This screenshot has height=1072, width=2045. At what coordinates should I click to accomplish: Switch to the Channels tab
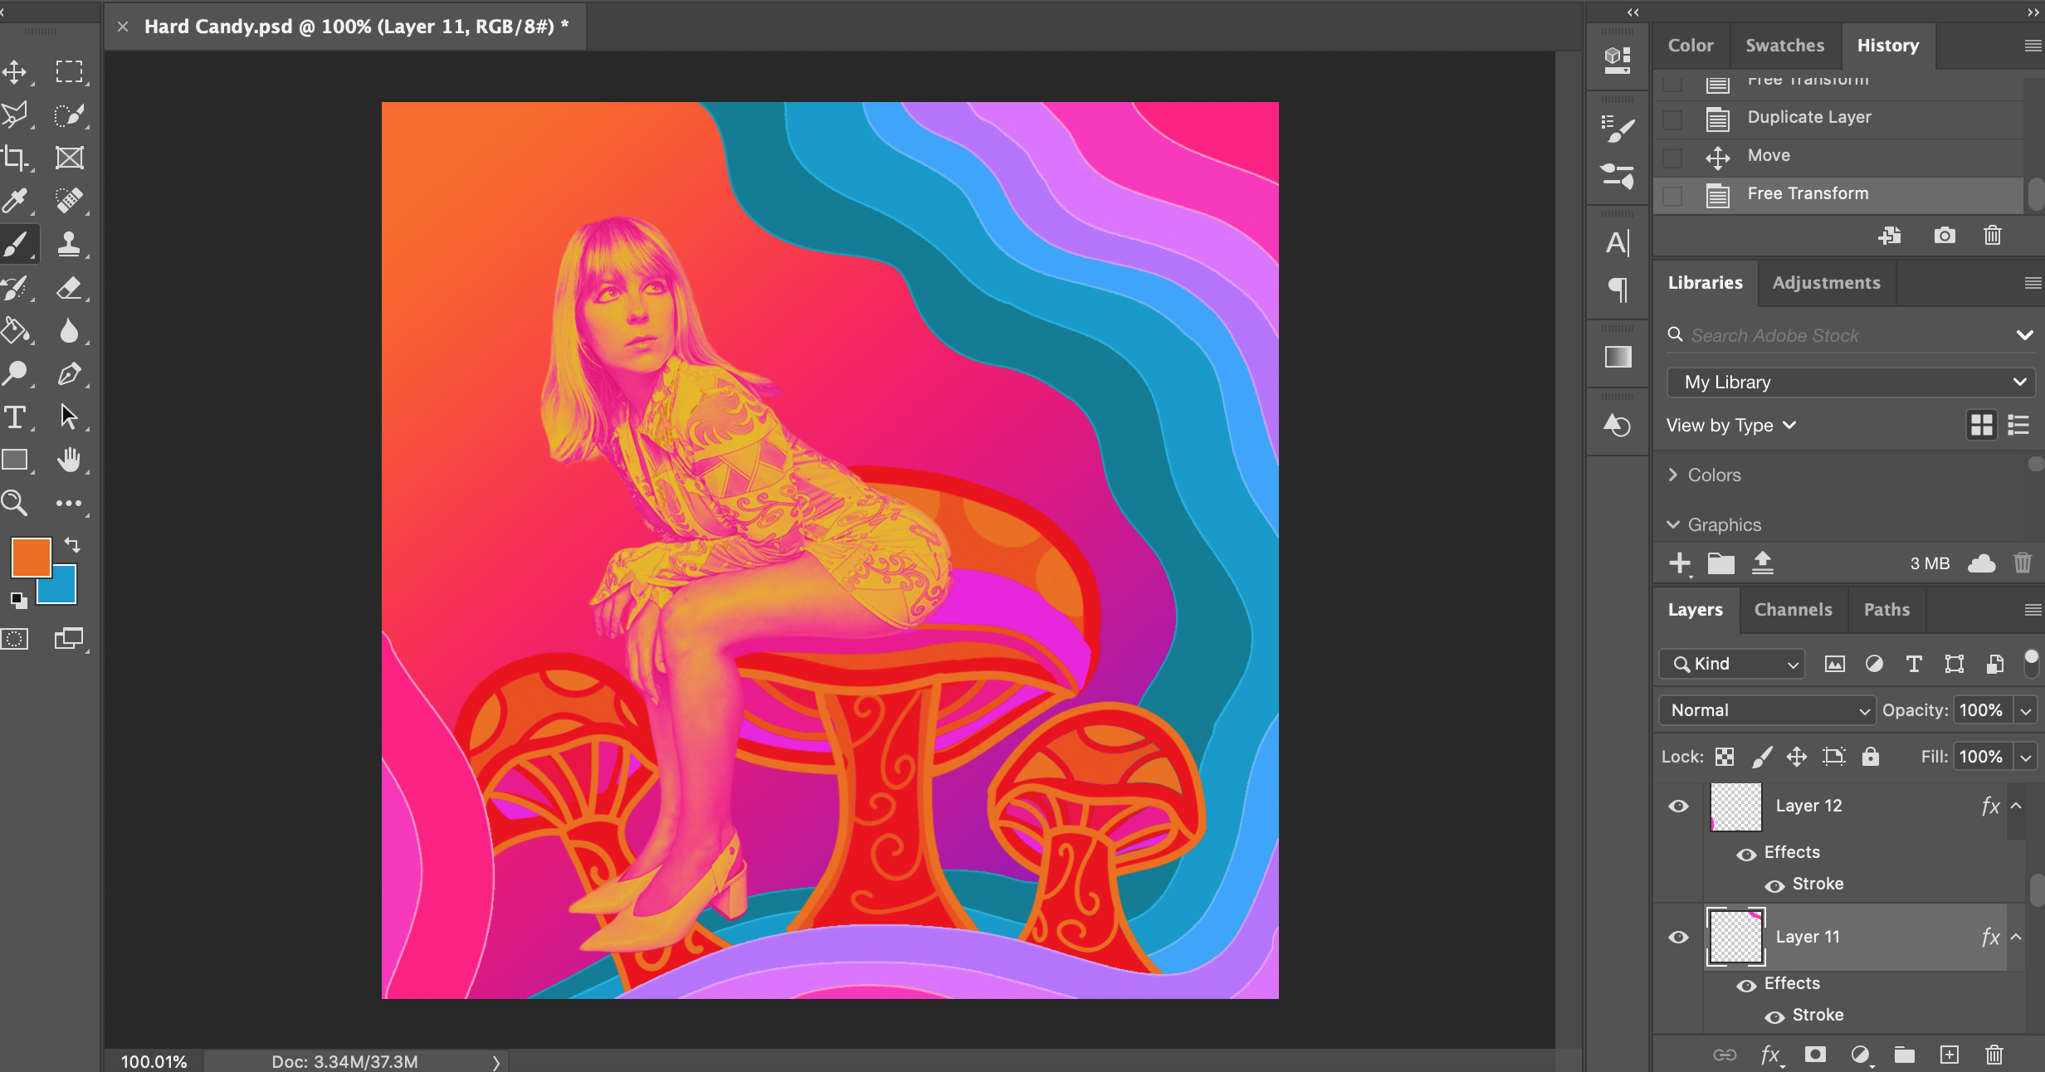click(x=1793, y=610)
